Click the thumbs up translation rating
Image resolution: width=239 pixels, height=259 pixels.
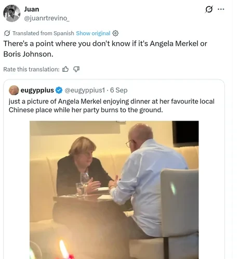[65, 69]
